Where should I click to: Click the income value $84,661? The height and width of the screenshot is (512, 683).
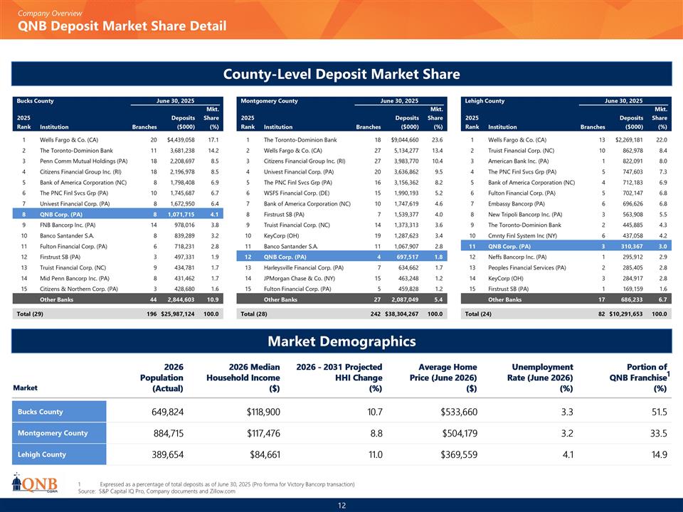tap(265, 454)
